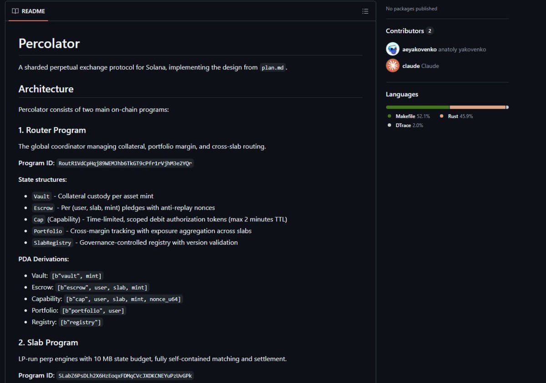This screenshot has height=383, width=546.
Task: Click the PDA Derivations: label
Action: tap(44, 259)
